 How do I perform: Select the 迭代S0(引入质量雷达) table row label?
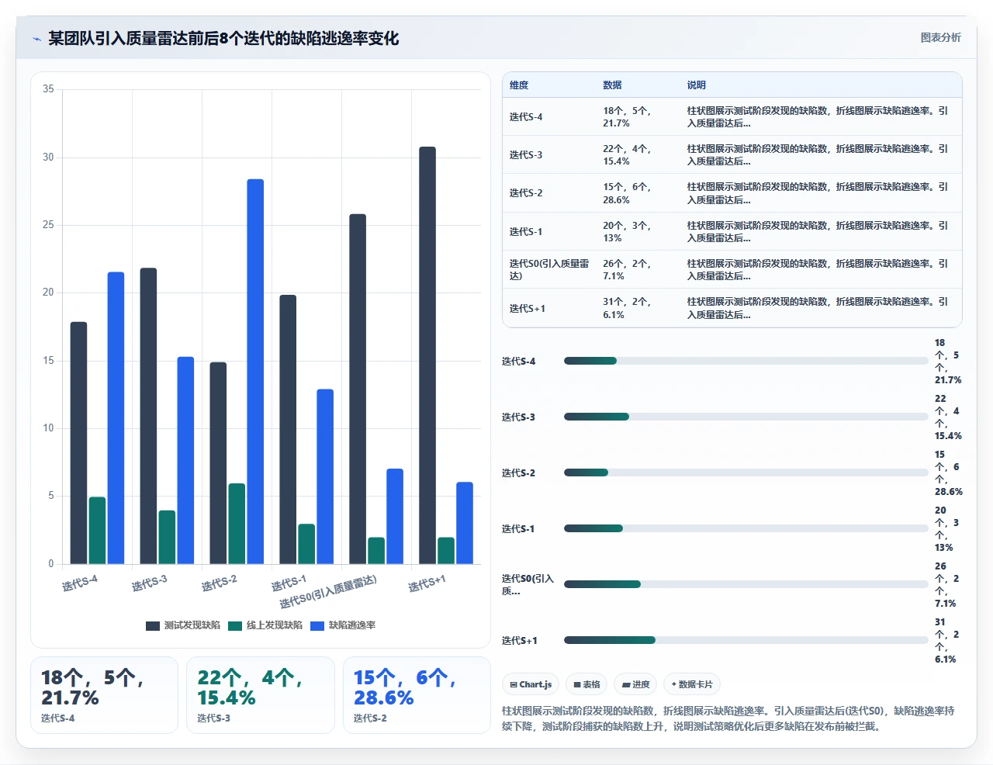click(549, 270)
